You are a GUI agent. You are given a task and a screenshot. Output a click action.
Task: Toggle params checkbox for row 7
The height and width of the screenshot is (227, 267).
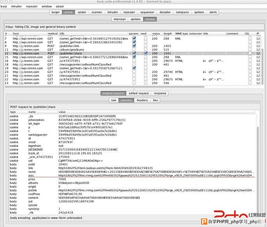(x=134, y=39)
